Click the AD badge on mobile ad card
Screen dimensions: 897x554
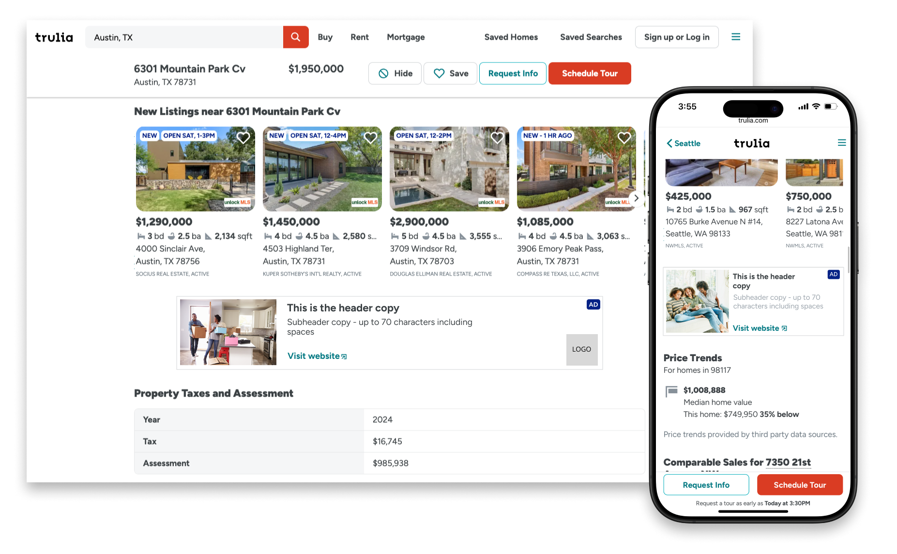[833, 275]
